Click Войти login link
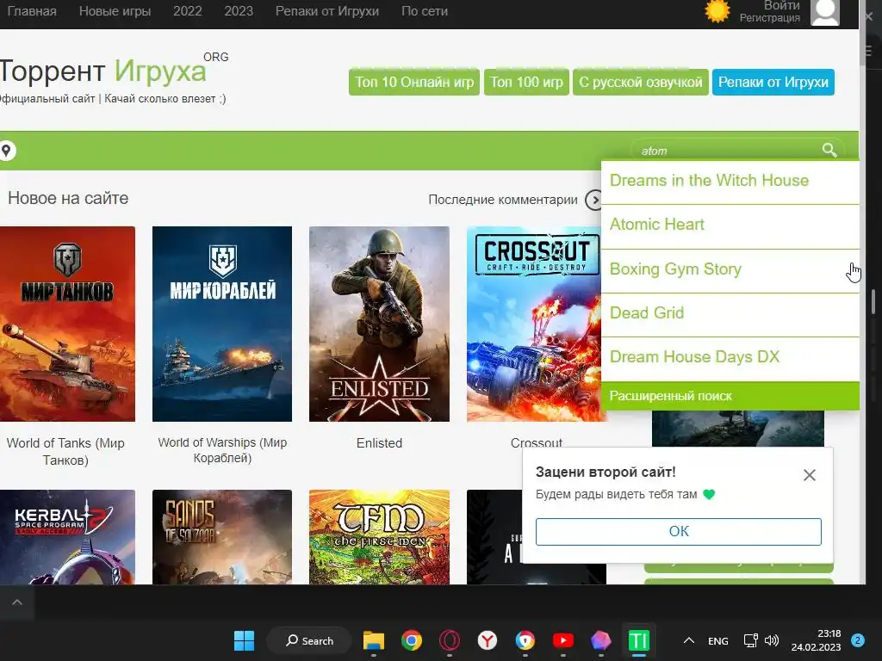 point(781,6)
